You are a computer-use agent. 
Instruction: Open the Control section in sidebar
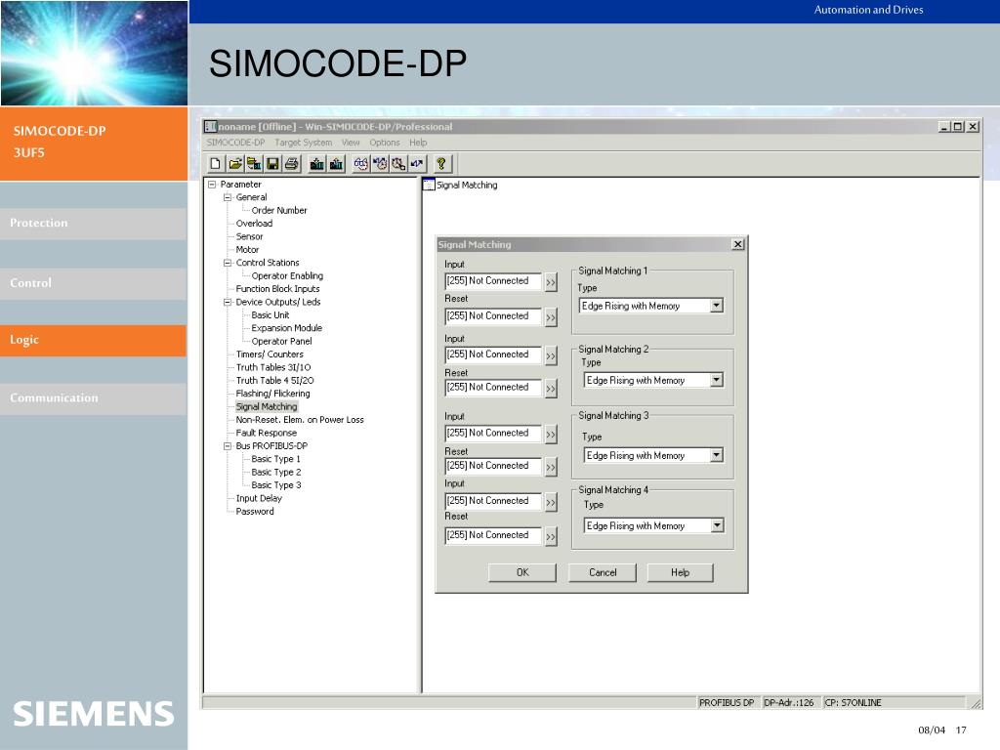[93, 283]
